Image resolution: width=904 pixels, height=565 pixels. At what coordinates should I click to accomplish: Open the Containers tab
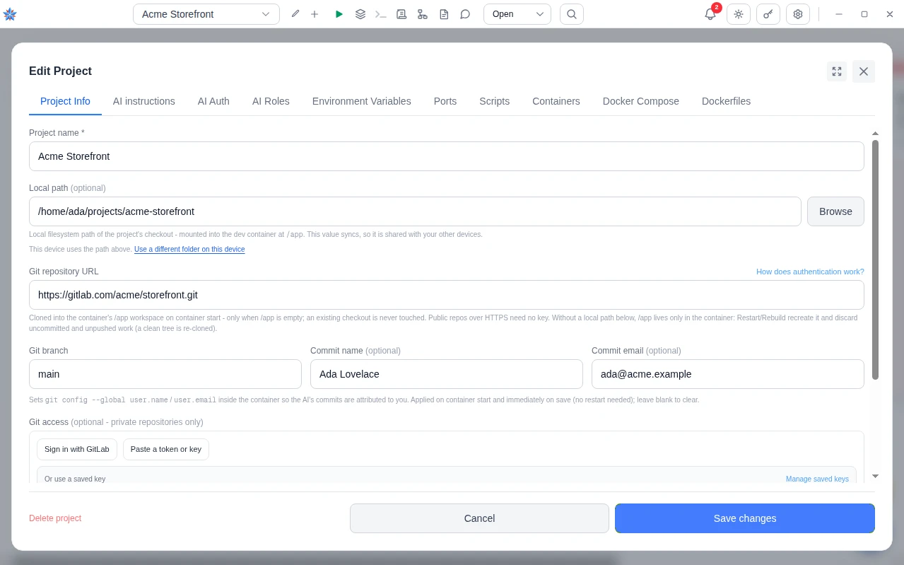556,101
